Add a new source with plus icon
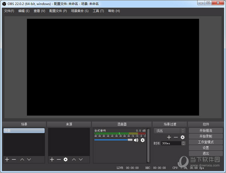 [52, 159]
